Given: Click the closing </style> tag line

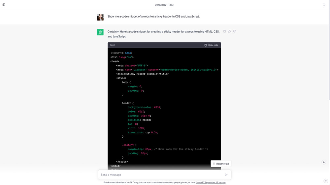Looking at the screenshot, I should tap(122, 162).
